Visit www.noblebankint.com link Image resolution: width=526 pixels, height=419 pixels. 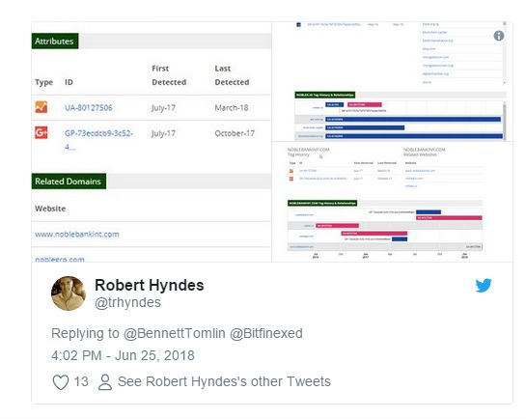coord(77,235)
